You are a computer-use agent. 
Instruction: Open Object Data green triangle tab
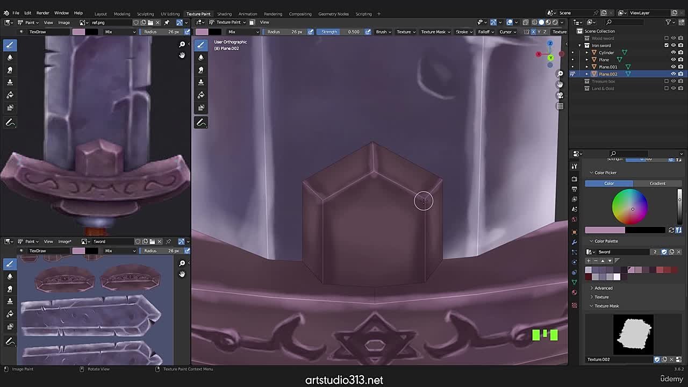[x=575, y=282]
